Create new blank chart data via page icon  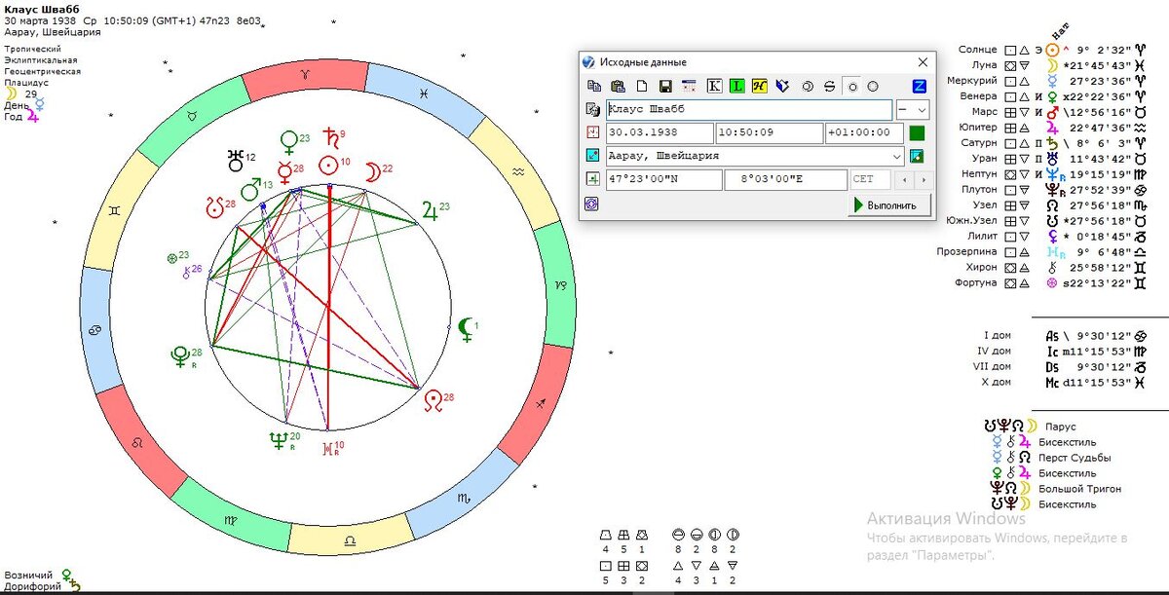pos(641,86)
